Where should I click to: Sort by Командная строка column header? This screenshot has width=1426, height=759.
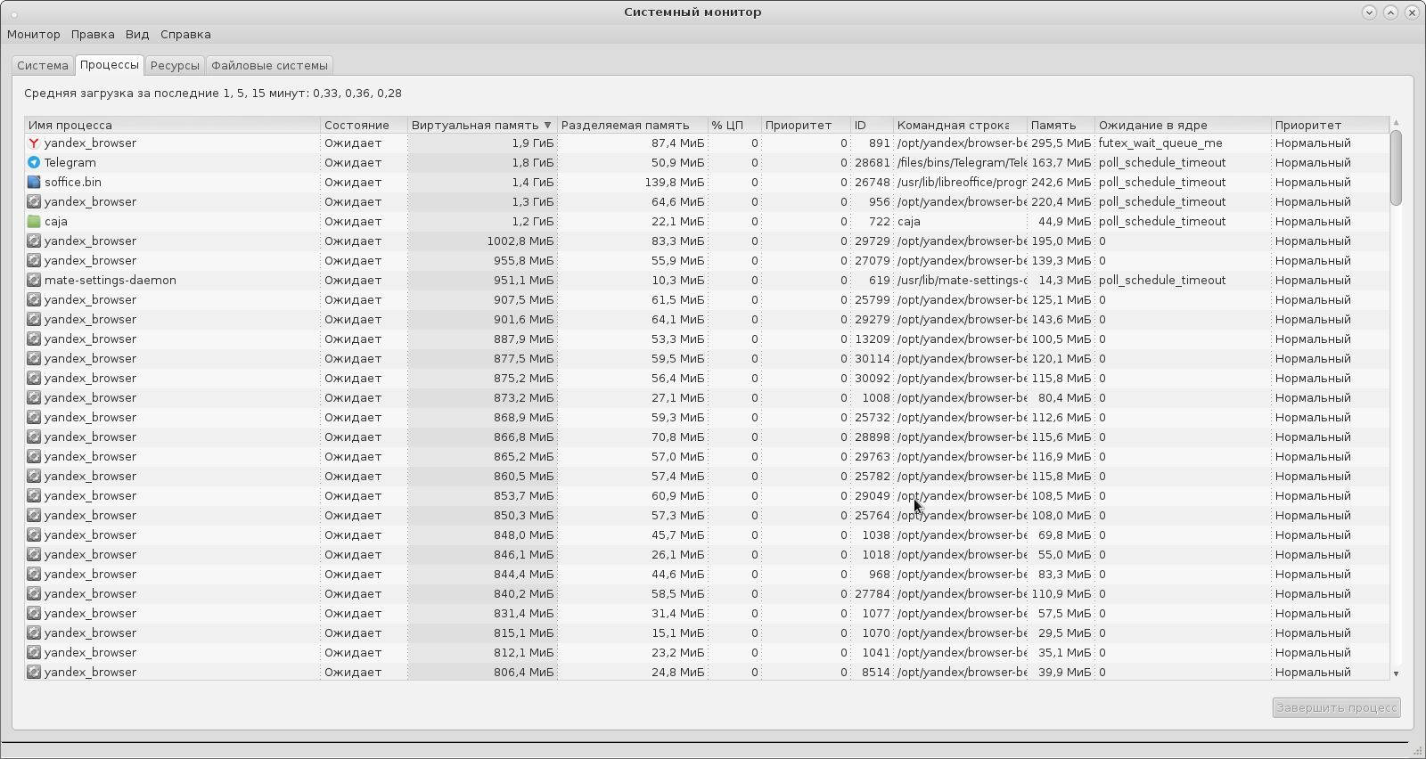click(960, 126)
